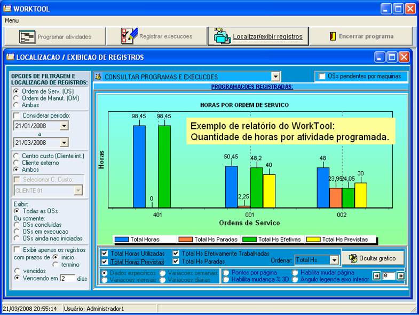Image resolution: width=419 pixels, height=315 pixels.
Task: Open Ordenar Total Hs dropdown
Action: pyautogui.click(x=334, y=260)
